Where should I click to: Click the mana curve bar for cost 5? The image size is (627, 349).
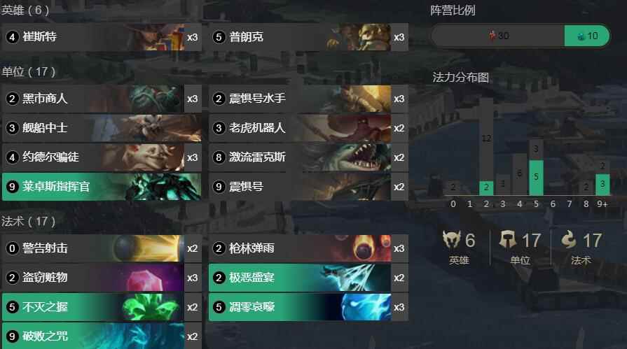click(x=536, y=167)
